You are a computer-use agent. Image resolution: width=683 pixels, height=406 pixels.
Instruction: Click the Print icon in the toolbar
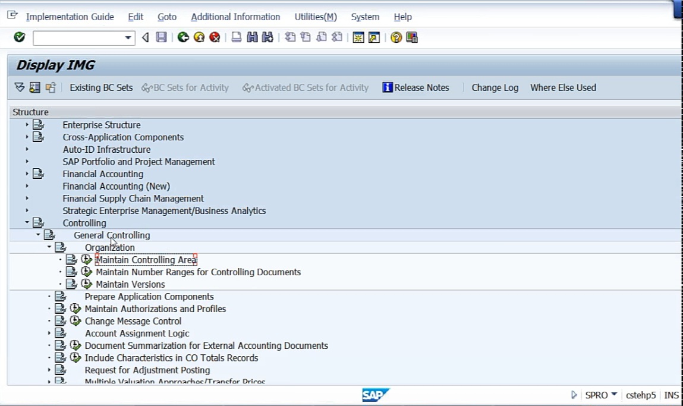click(x=237, y=37)
